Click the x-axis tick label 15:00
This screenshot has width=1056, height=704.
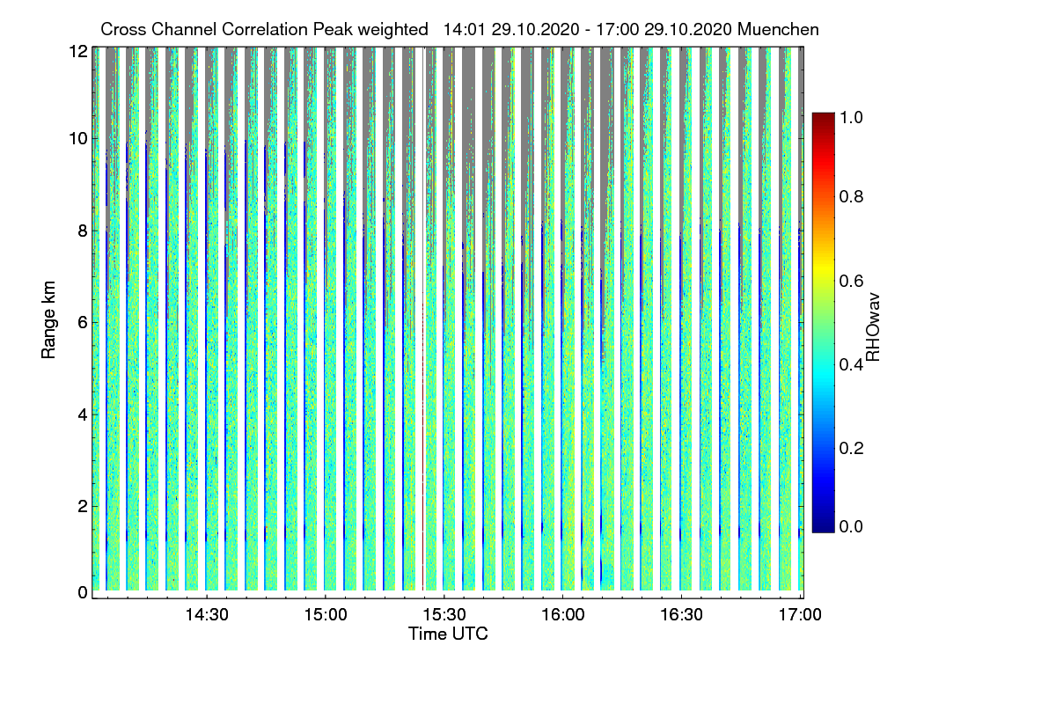pyautogui.click(x=325, y=615)
